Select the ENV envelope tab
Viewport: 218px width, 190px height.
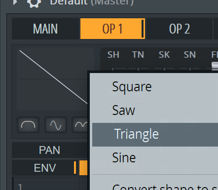(45, 167)
